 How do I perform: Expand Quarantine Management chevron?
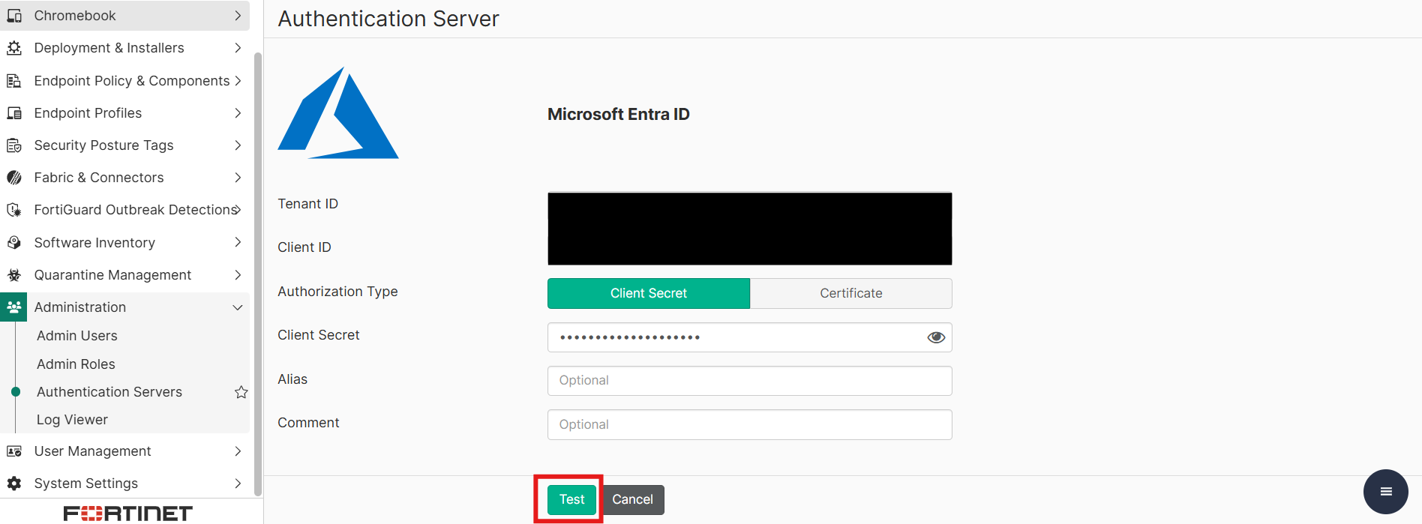238,275
